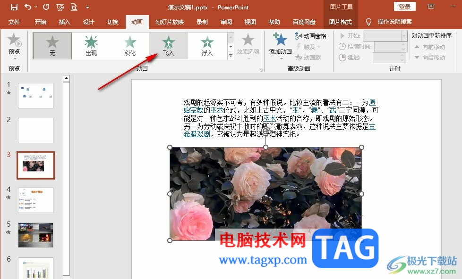Open the Undo history dropdown arrow

click(x=36, y=7)
